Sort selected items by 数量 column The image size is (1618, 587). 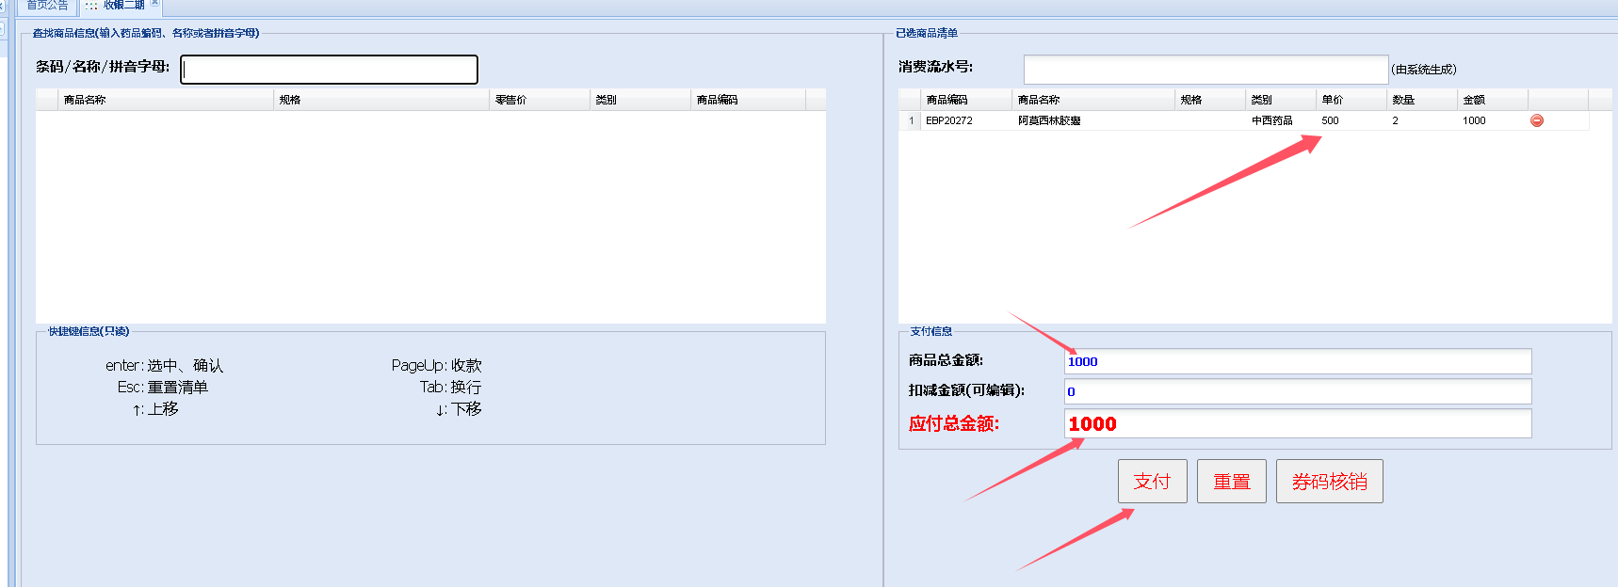tap(1420, 100)
